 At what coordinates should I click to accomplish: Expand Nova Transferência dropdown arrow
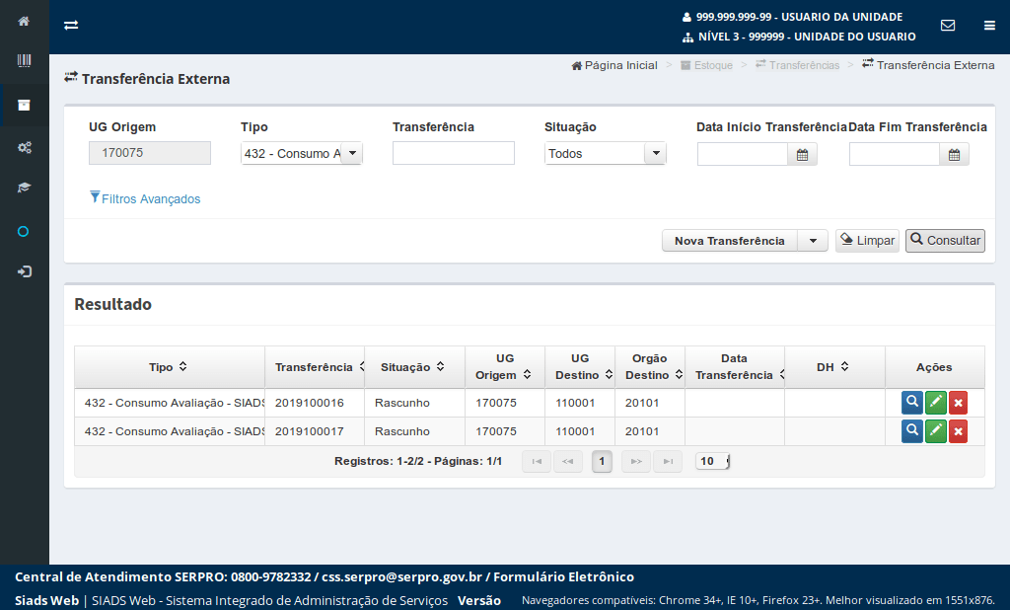tap(813, 241)
